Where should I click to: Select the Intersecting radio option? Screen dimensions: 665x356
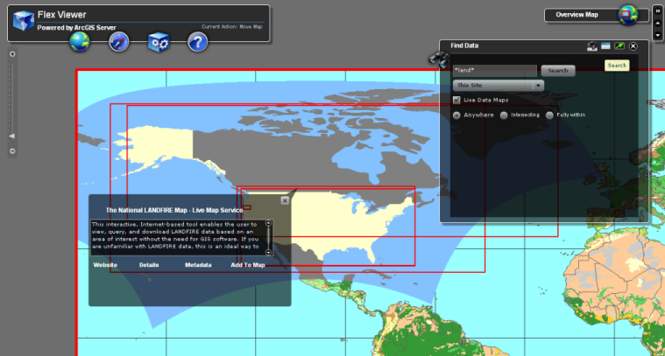point(504,115)
